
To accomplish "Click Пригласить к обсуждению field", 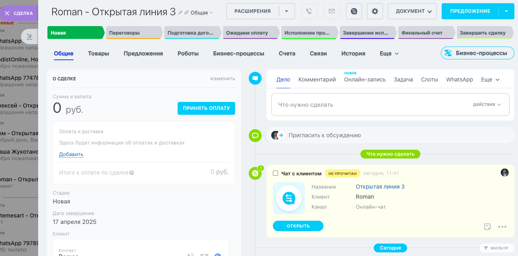I will (x=390, y=135).
